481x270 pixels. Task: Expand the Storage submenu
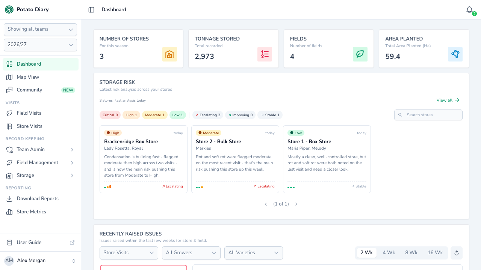pyautogui.click(x=41, y=175)
